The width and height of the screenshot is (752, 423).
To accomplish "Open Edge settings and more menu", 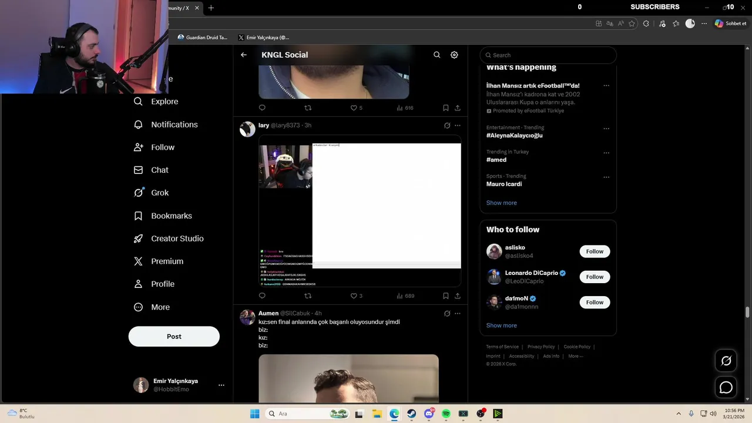I will tap(704, 23).
